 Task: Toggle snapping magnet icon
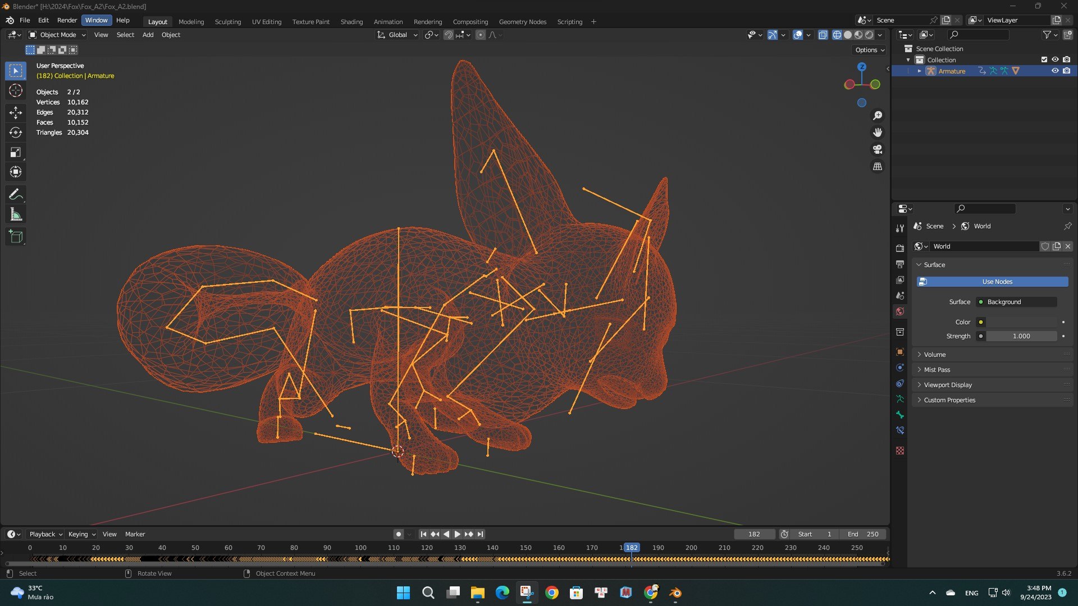point(448,35)
